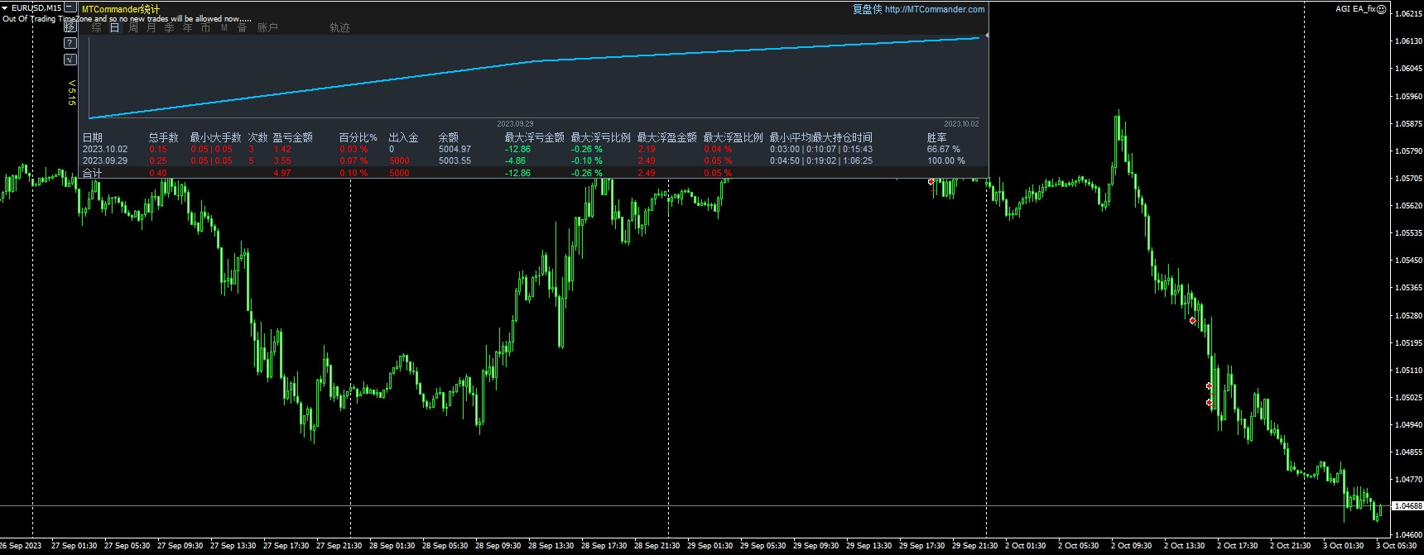Click the blue equity curve line
Viewport: 1424px width, 555px height.
(x=534, y=60)
